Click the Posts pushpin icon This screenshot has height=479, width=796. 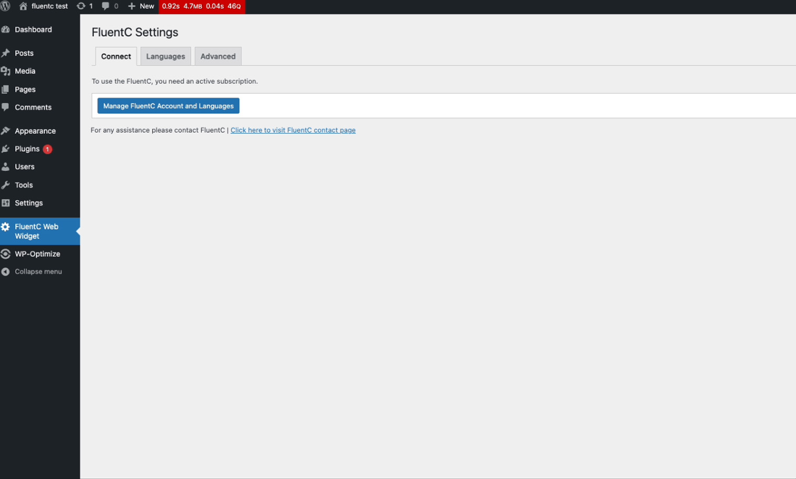[x=6, y=53]
